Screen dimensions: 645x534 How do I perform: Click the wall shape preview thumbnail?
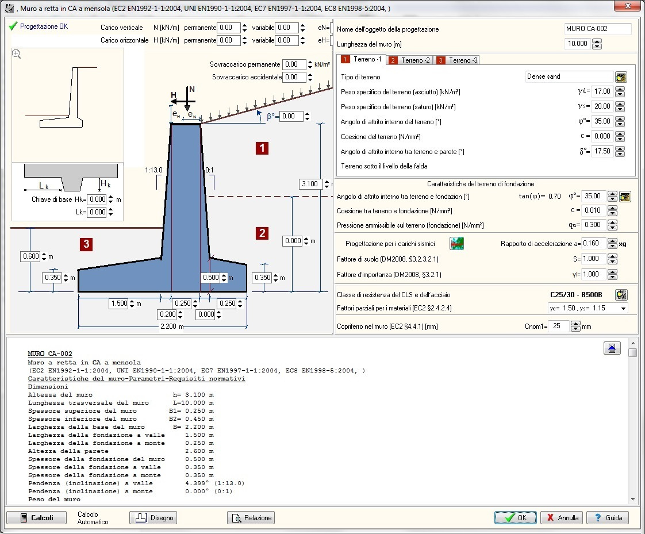[68, 105]
